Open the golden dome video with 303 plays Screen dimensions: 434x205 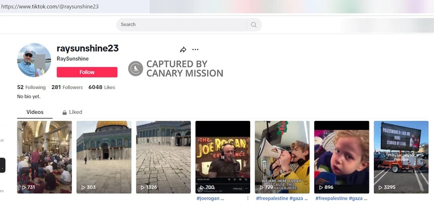pos(104,157)
